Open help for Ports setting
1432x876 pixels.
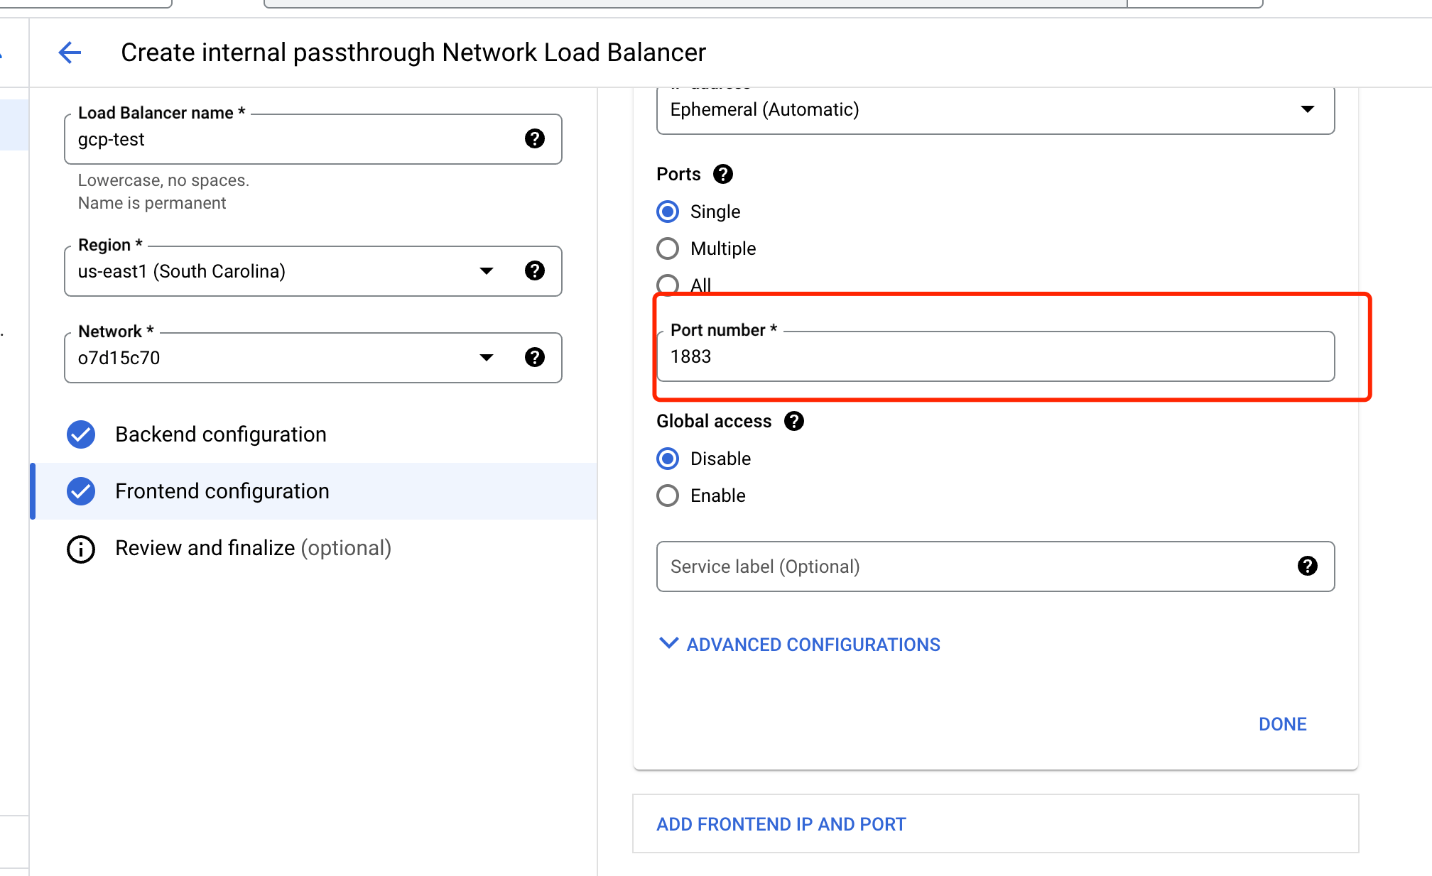coord(723,174)
